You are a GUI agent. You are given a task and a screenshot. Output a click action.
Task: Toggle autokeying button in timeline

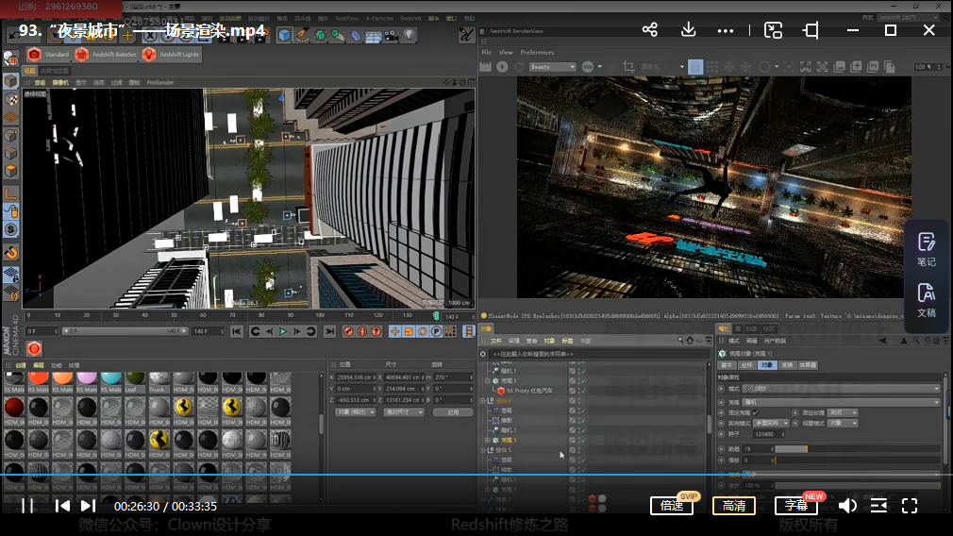point(362,331)
